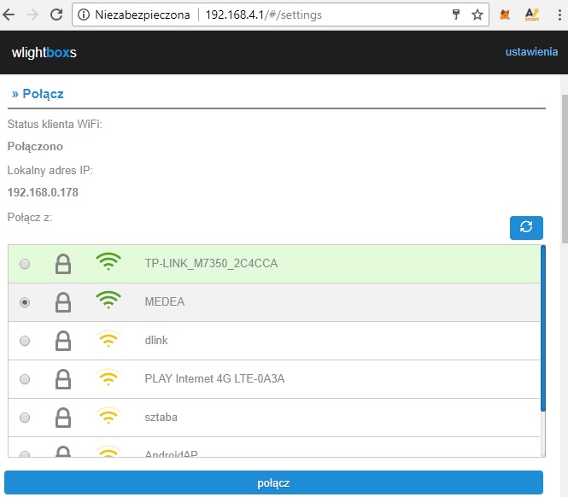Select the dlink network radio button
This screenshot has width=568, height=497.
(x=25, y=341)
